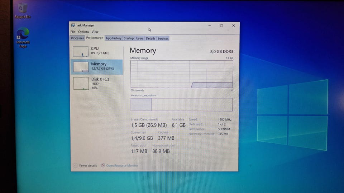Click the Memory composition bar
Image resolution: width=344 pixels, height=193 pixels.
pos(182,104)
